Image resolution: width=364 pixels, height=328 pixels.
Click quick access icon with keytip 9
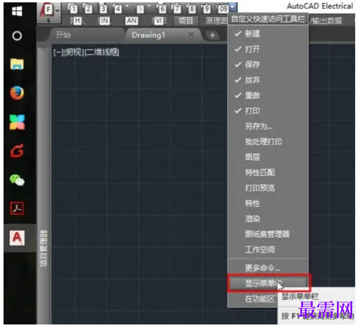pyautogui.click(x=206, y=9)
